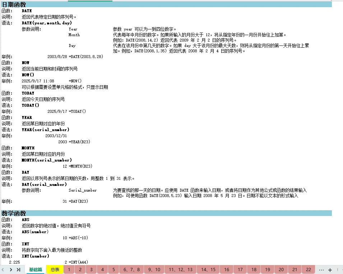Add a new worksheet with the plus icon
The width and height of the screenshot is (343, 274).
[330, 269]
